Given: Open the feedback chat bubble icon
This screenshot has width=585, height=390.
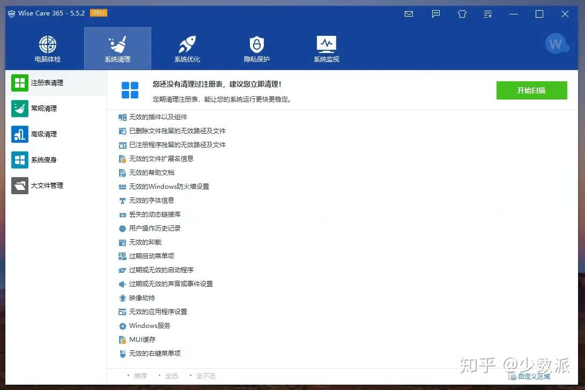Looking at the screenshot, I should point(436,14).
